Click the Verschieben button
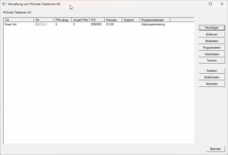 click(212, 54)
